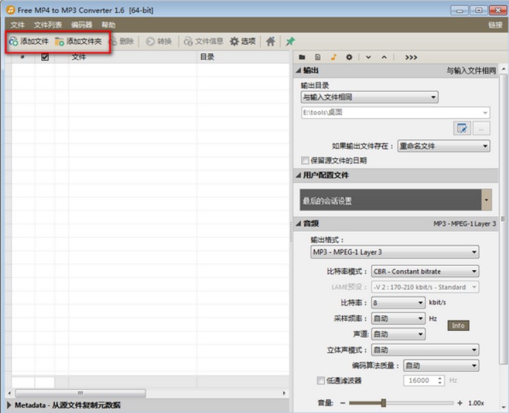Open the 文件列表 menu
Image resolution: width=509 pixels, height=413 pixels.
(x=48, y=25)
